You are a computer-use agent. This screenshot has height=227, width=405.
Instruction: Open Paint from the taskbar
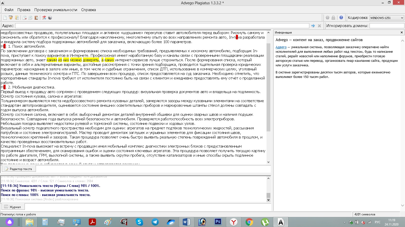[x=108, y=222]
